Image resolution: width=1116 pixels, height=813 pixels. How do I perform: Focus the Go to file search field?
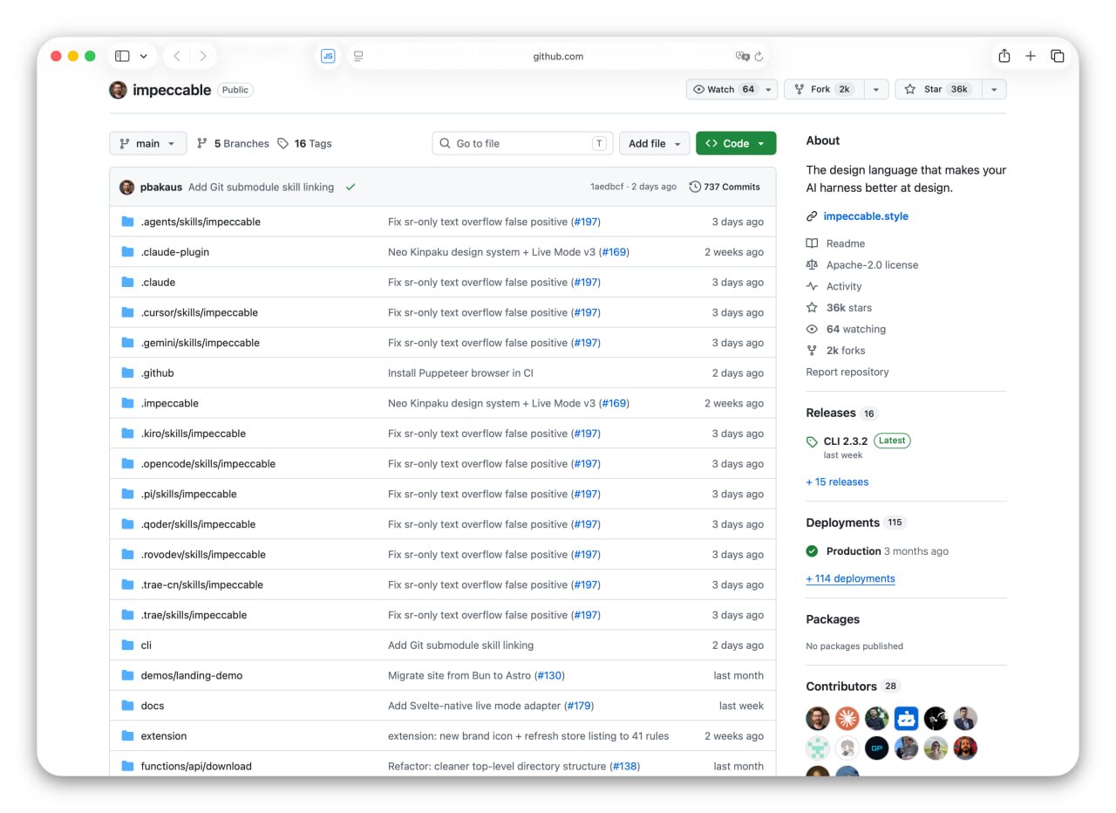[522, 143]
